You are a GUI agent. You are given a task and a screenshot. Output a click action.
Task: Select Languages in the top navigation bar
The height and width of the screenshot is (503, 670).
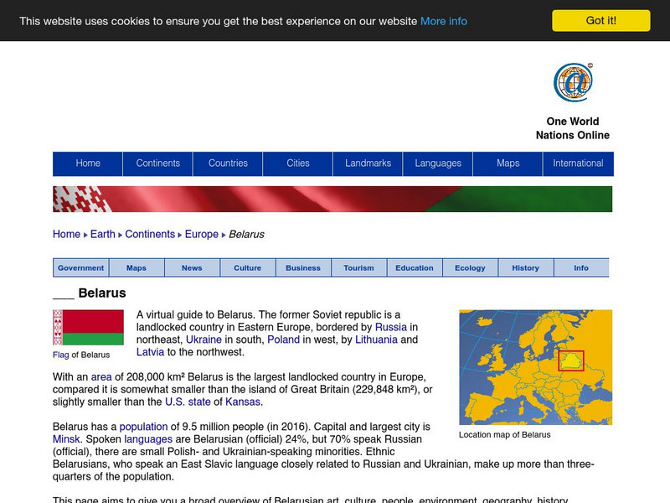435,163
